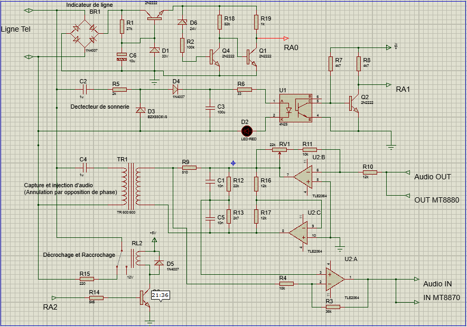The height and width of the screenshot is (327, 467).
Task: Select op-amp U2:B triangle
Action: pyautogui.click(x=303, y=177)
